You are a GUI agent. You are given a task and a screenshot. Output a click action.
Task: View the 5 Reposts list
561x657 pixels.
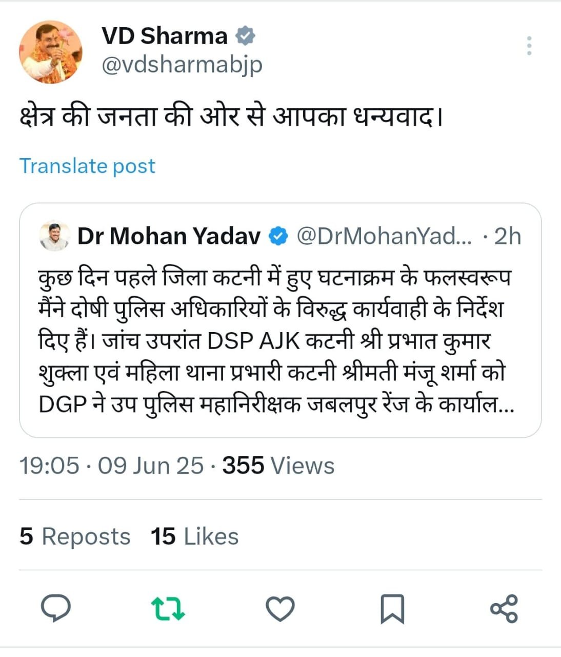click(75, 536)
